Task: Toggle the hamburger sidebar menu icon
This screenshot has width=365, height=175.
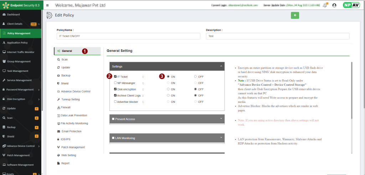Action: (47, 5)
